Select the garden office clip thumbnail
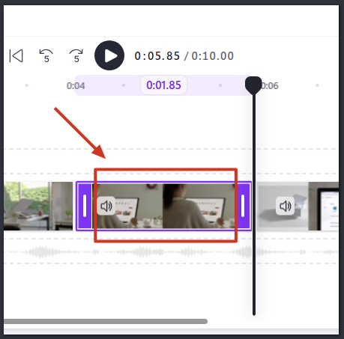The width and height of the screenshot is (344, 339). click(38, 206)
